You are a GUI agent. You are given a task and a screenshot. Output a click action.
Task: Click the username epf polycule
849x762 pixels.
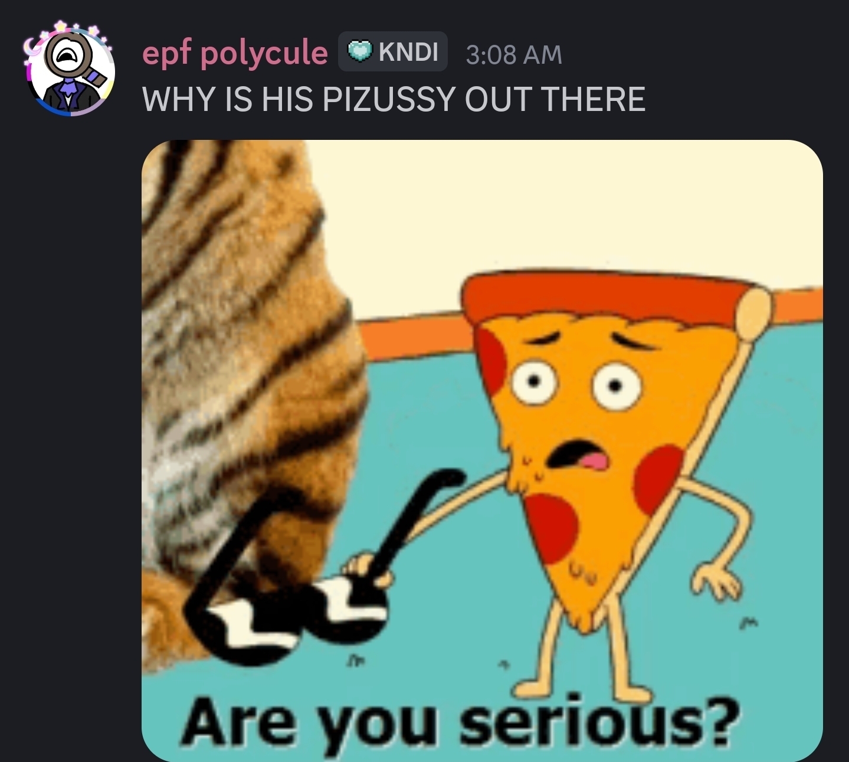(x=235, y=53)
